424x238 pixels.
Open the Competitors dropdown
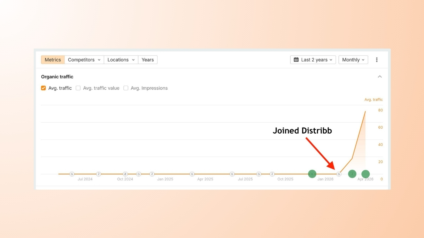pyautogui.click(x=84, y=60)
